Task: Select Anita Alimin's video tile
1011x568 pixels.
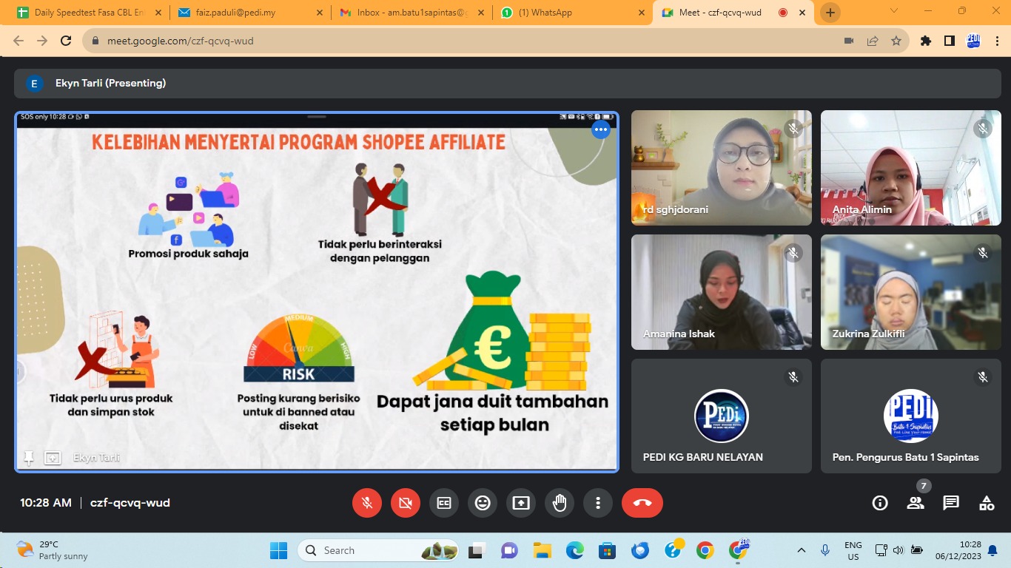Action: click(910, 168)
